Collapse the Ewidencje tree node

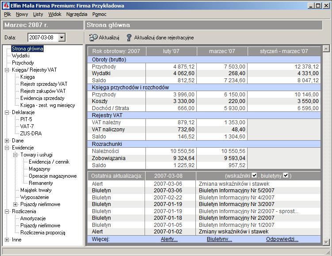coord(7,148)
